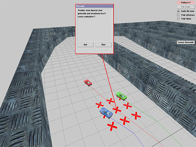This screenshot has height=147, width=196.
Task: Click the red X between center and nearest markers
Action: 124,120
